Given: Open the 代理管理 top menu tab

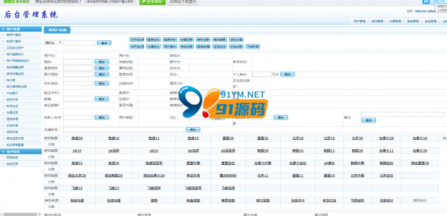Looking at the screenshot, I should click(395, 21).
